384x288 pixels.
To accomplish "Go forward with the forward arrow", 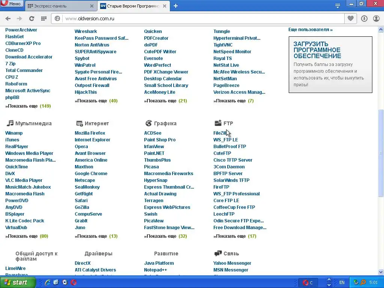I will pos(19,19).
